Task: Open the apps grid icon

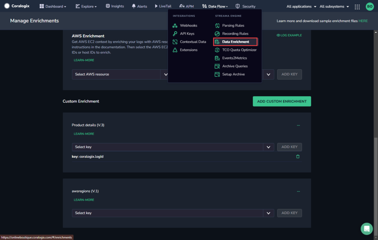Action: pyautogui.click(x=357, y=7)
